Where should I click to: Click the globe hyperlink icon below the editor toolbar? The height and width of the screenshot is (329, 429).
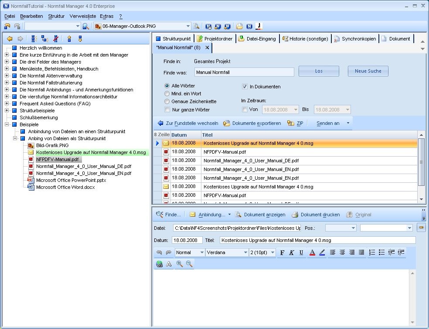point(159,264)
